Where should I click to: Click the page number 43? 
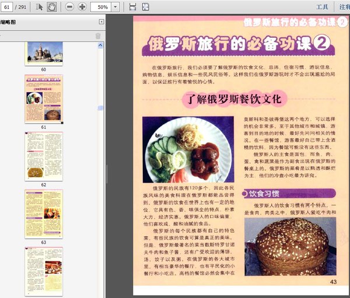333,282
